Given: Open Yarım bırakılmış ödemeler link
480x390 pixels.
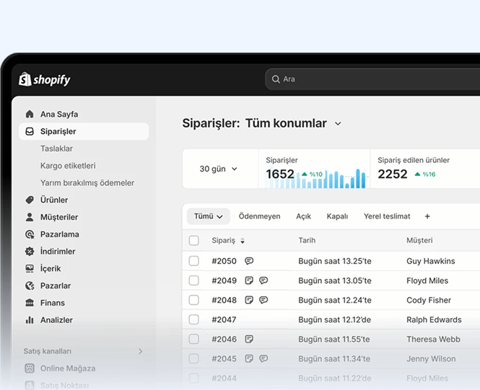Looking at the screenshot, I should [87, 183].
